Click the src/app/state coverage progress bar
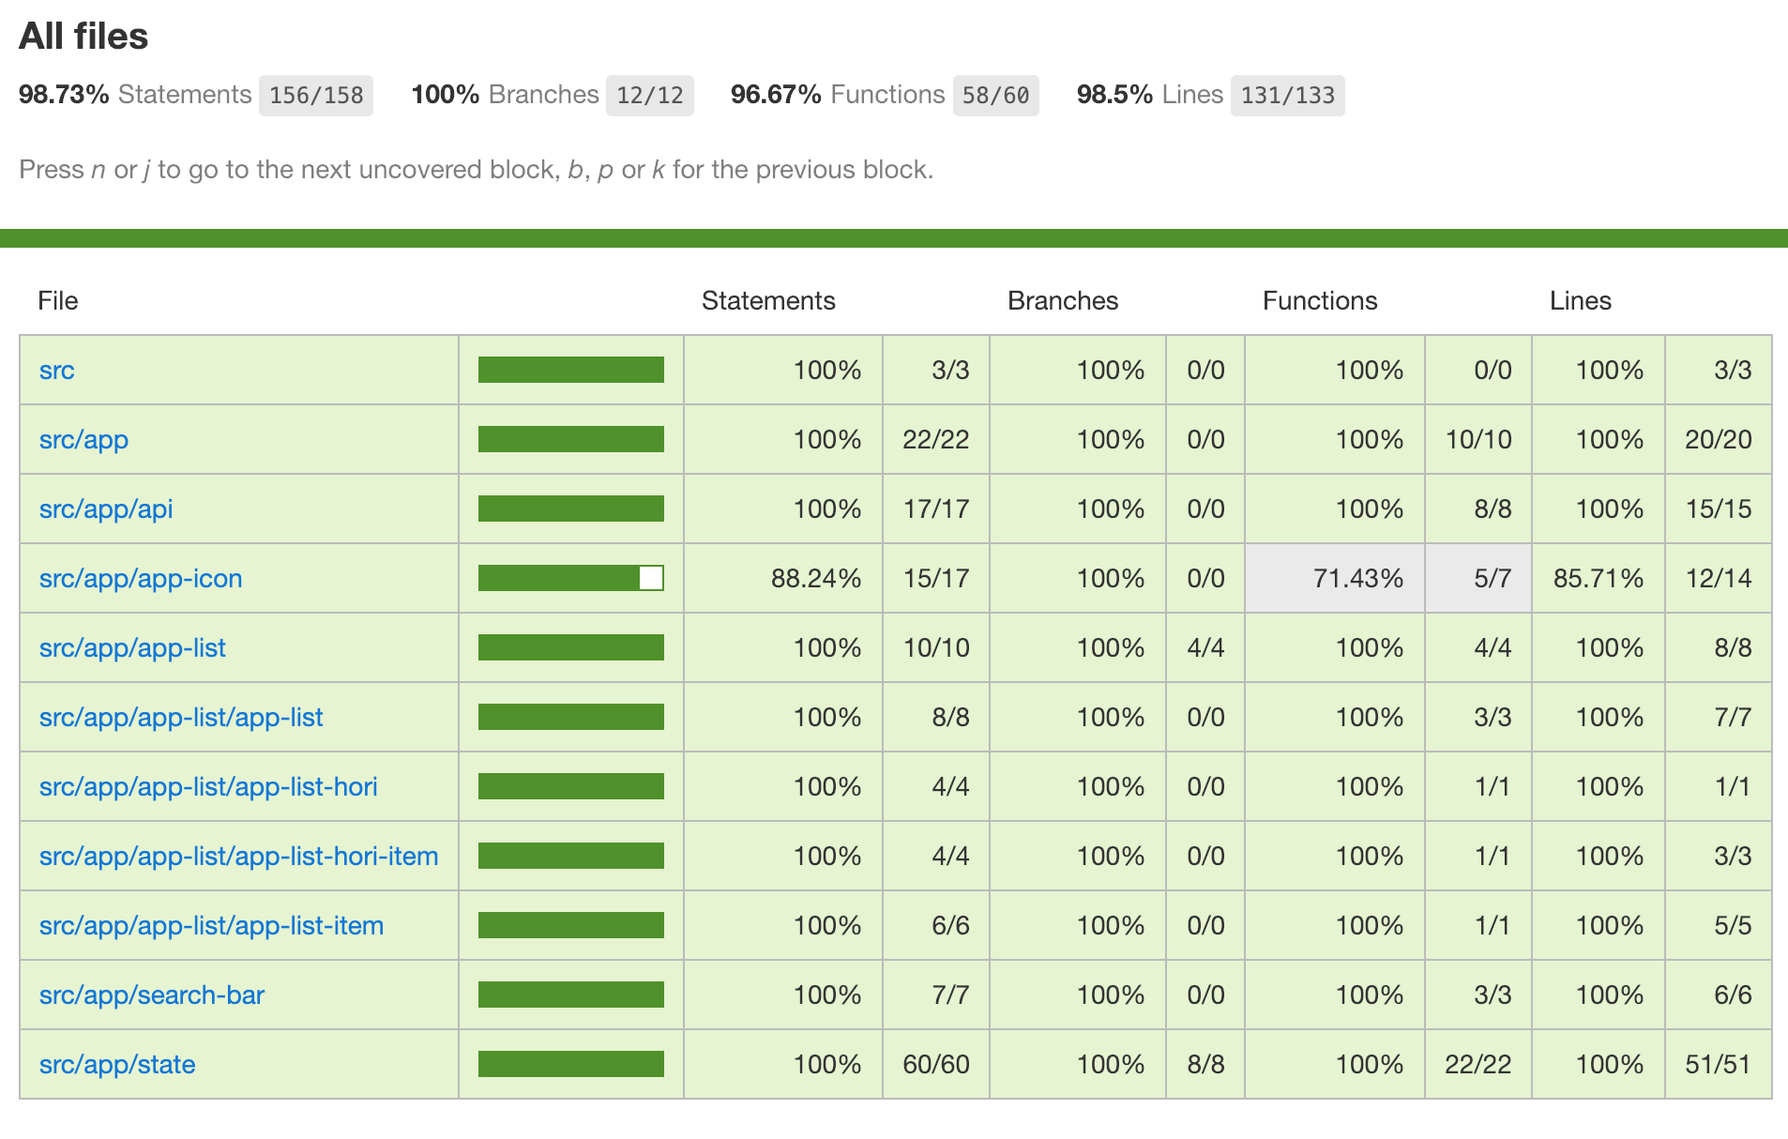The width and height of the screenshot is (1788, 1139). (571, 1064)
